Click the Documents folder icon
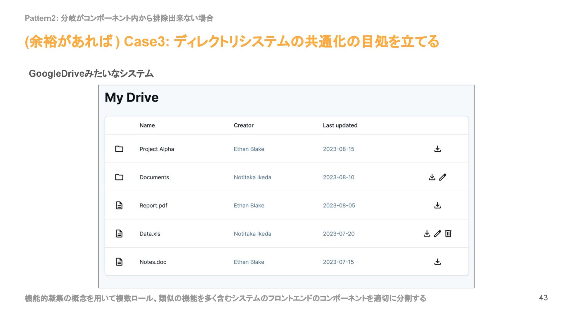This screenshot has height=315, width=561. (119, 177)
